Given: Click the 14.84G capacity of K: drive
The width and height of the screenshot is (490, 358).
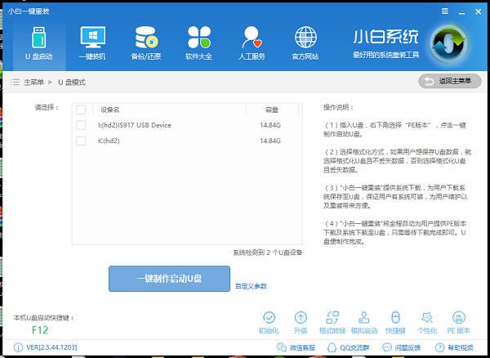Looking at the screenshot, I should (x=270, y=141).
